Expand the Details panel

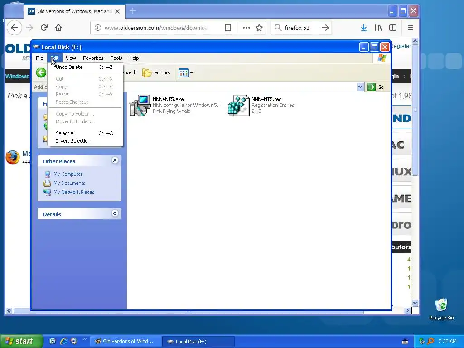click(115, 213)
